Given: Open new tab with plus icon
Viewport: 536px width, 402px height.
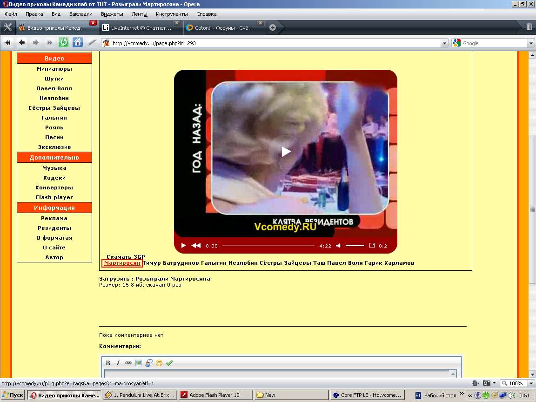Looking at the screenshot, I should click(273, 27).
